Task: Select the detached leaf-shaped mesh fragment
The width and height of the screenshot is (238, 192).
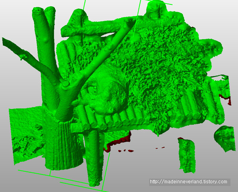Action: (225, 139)
